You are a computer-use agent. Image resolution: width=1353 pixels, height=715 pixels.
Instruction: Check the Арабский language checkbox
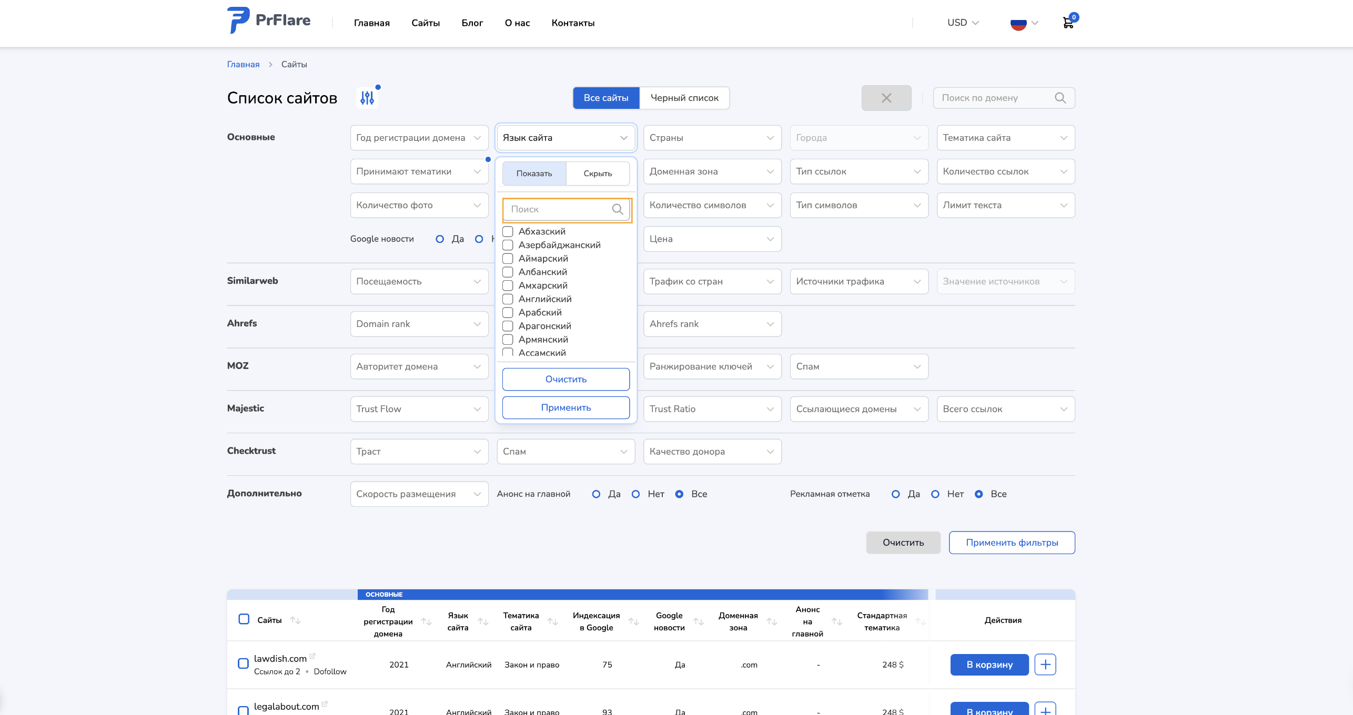[508, 312]
